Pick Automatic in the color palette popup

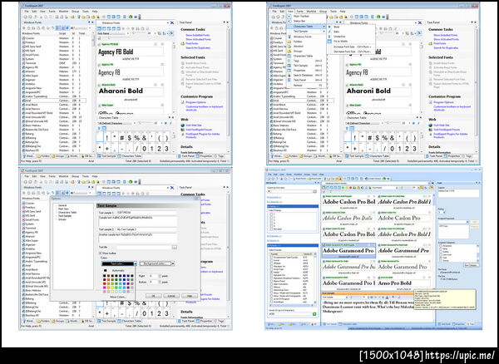pos(118,271)
